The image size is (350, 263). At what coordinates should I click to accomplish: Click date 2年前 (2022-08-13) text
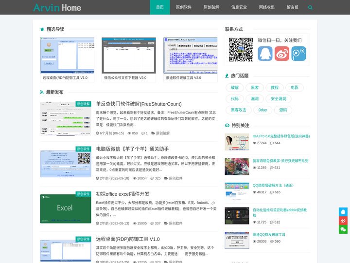coord(112,223)
